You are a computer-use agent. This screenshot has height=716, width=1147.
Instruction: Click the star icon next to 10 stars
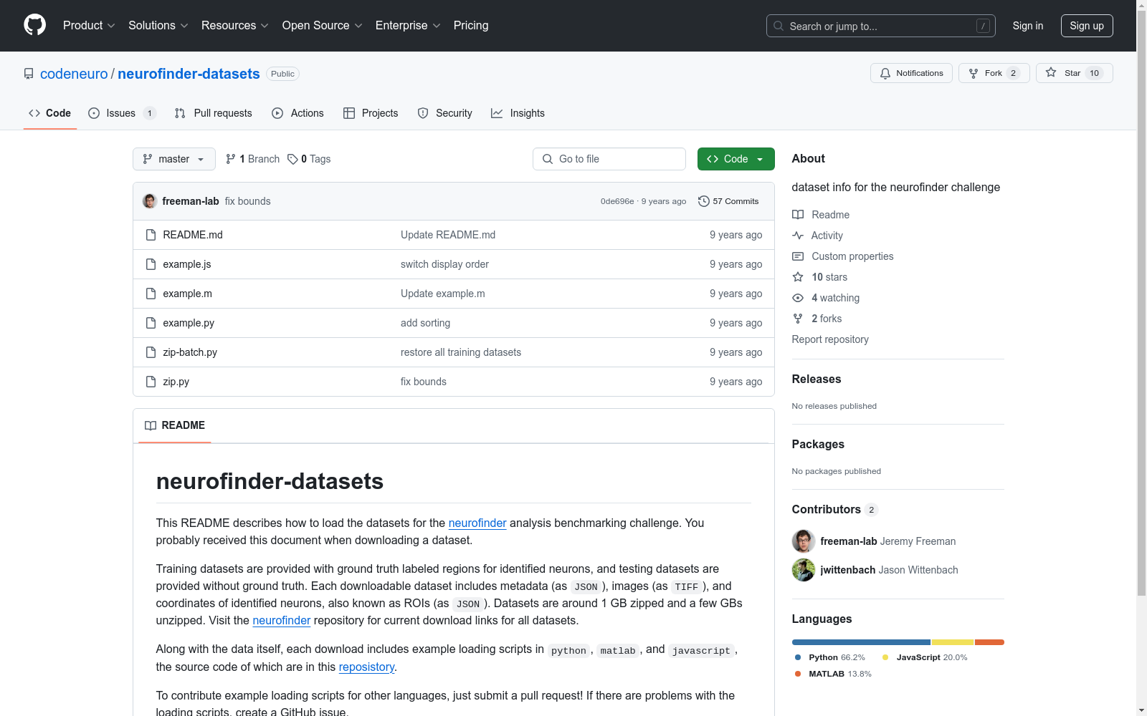[x=798, y=277]
